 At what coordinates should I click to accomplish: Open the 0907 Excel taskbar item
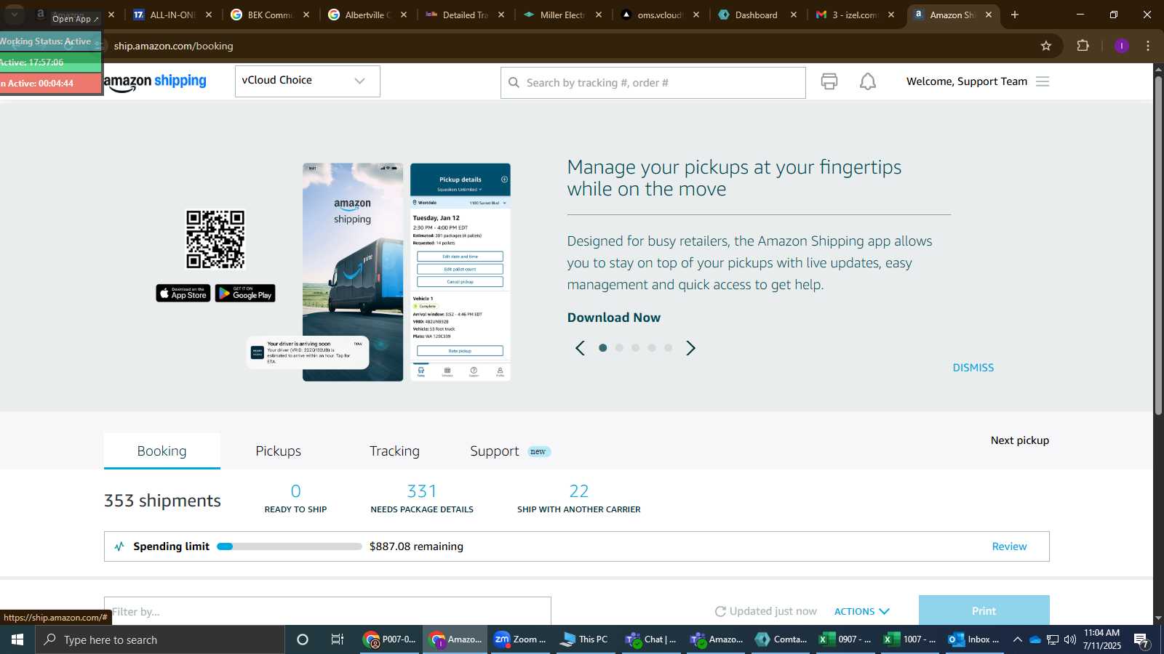coord(845,639)
